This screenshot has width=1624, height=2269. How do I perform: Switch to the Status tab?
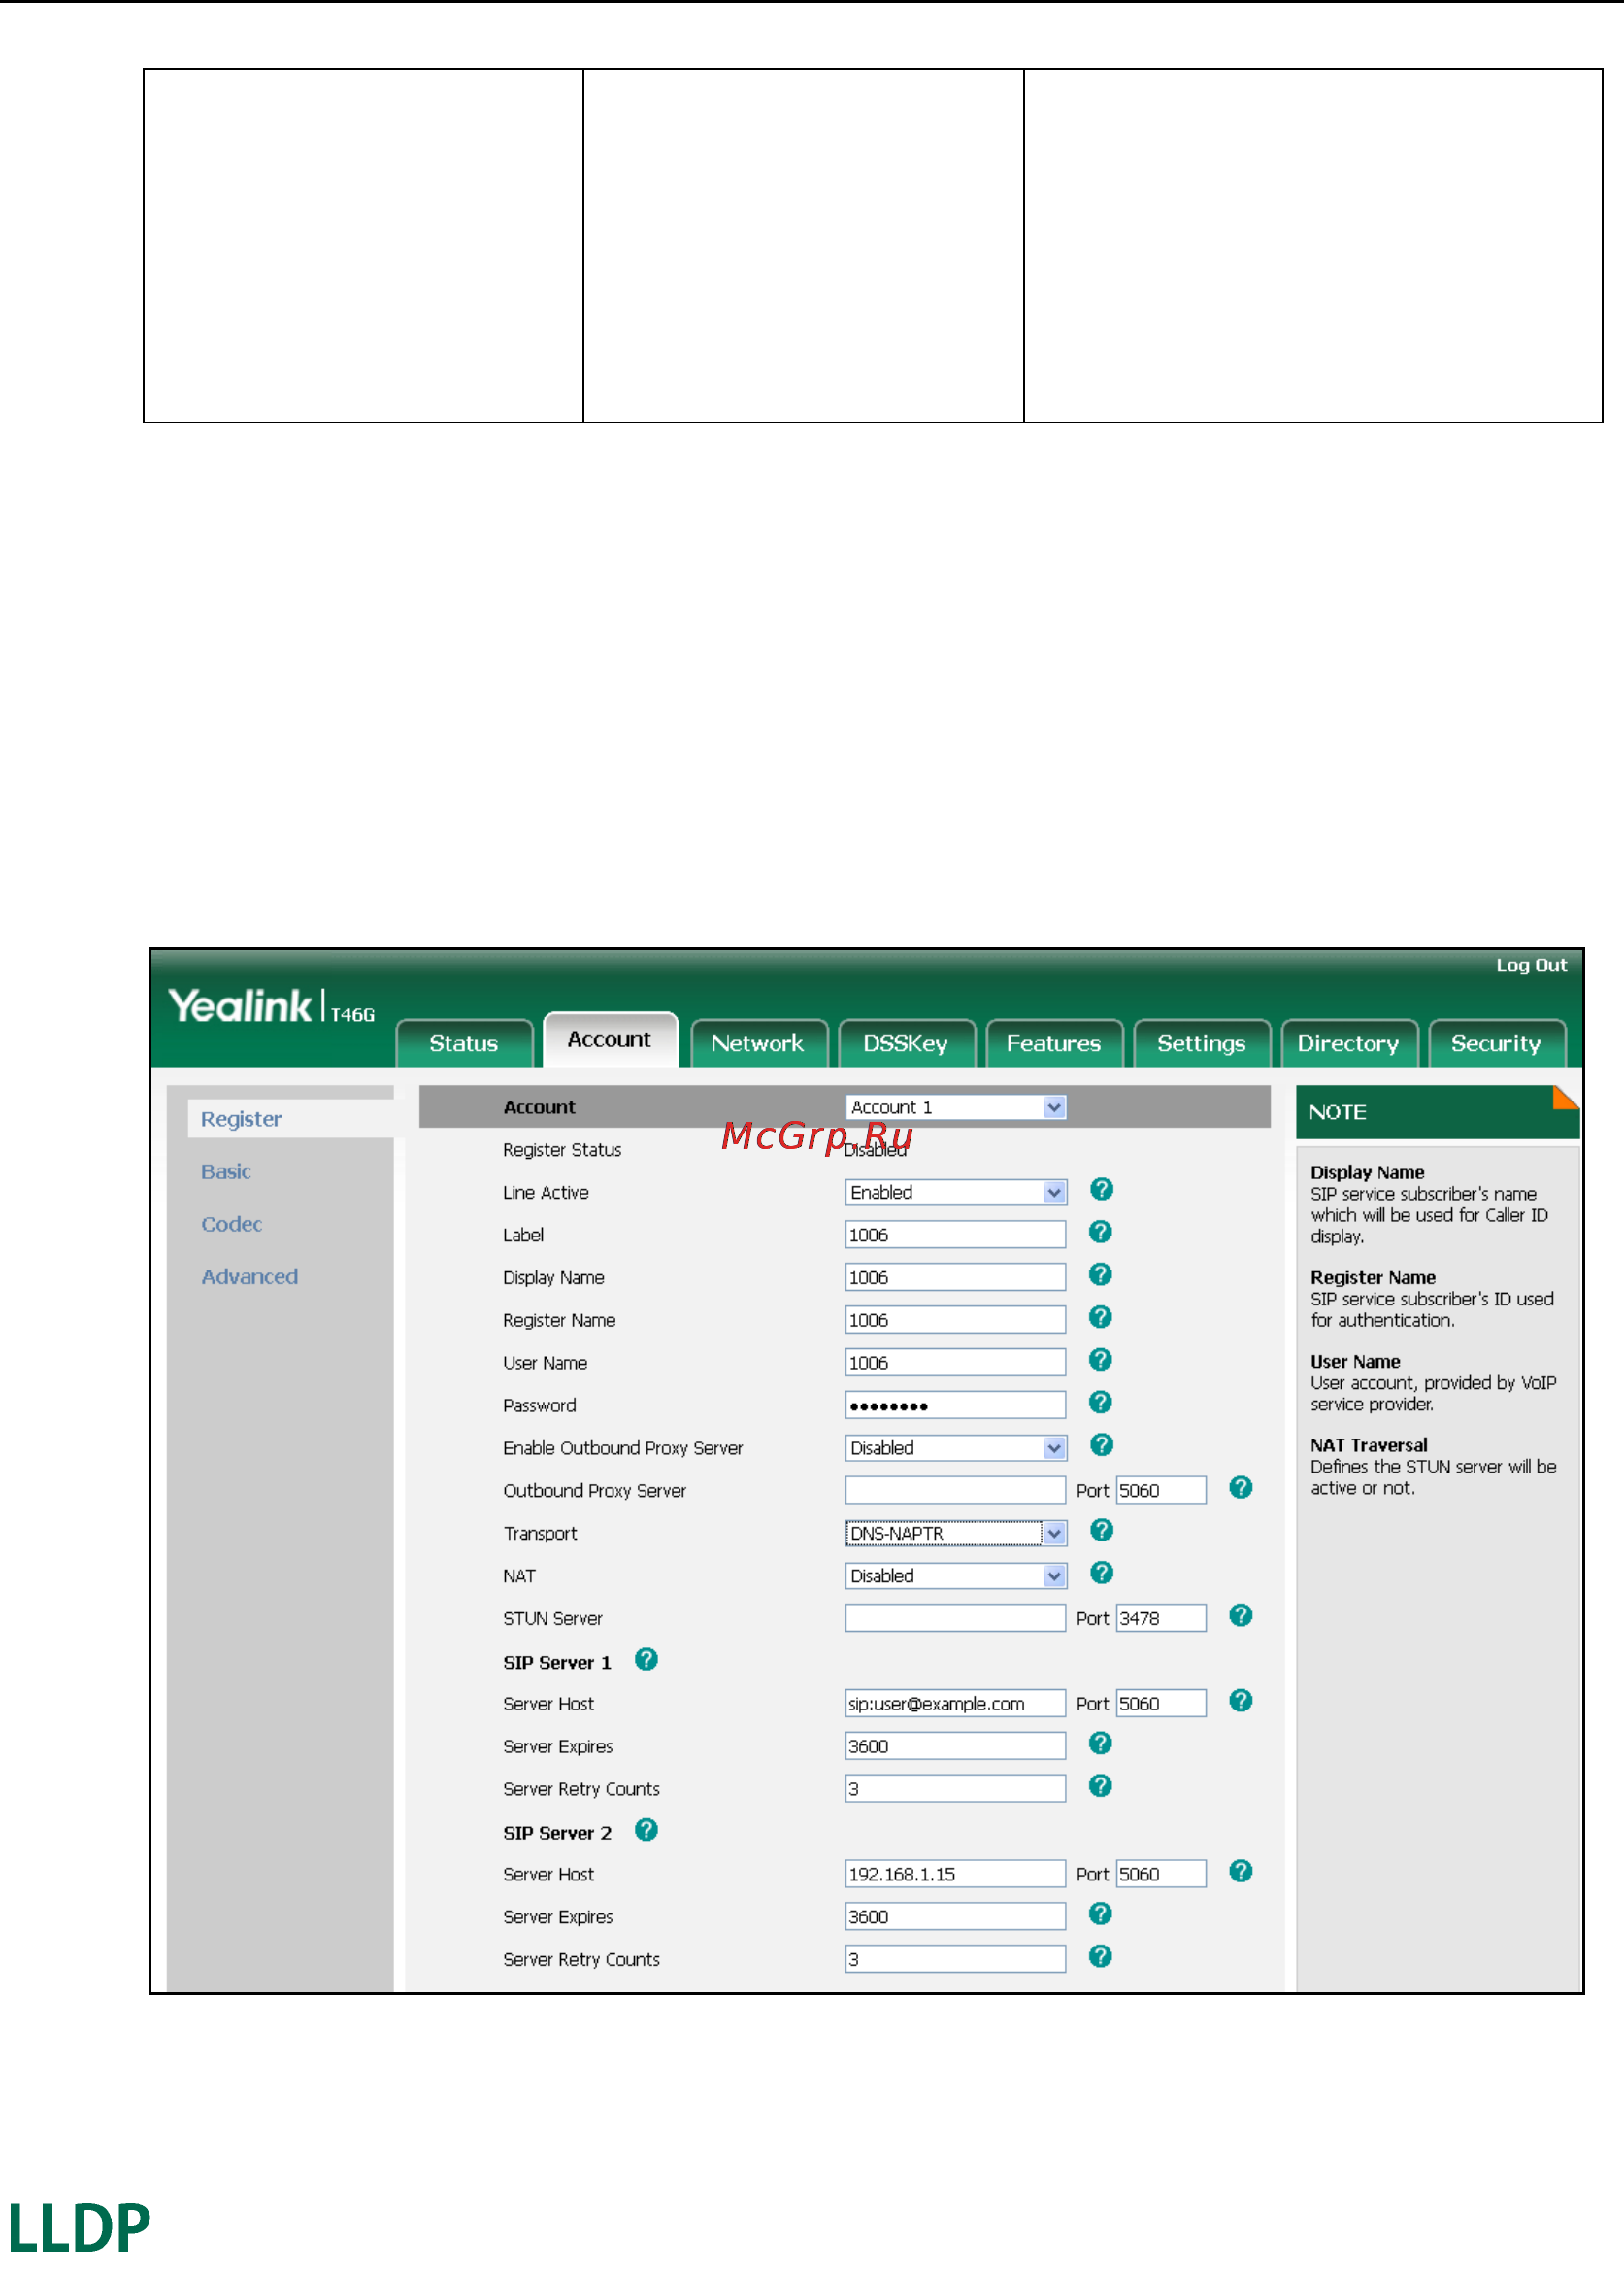click(464, 1044)
